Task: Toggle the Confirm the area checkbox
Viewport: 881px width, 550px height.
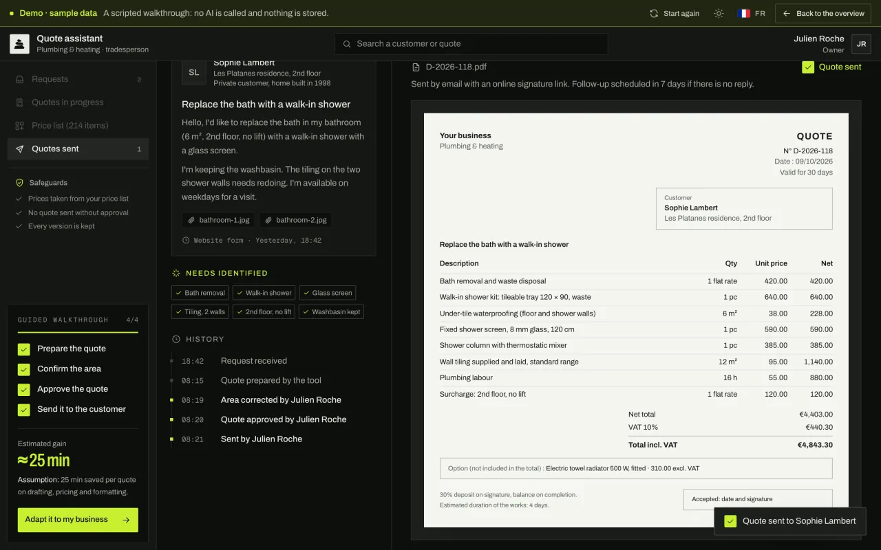Action: pos(24,369)
